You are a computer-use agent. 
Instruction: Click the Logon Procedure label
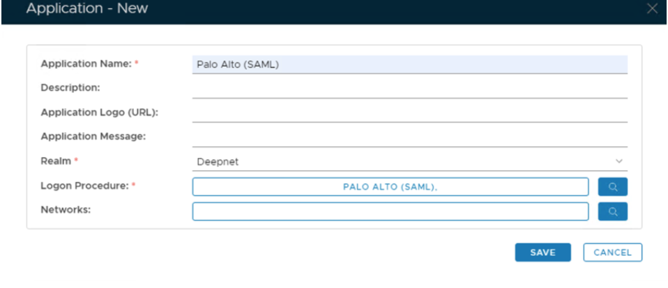(84, 185)
